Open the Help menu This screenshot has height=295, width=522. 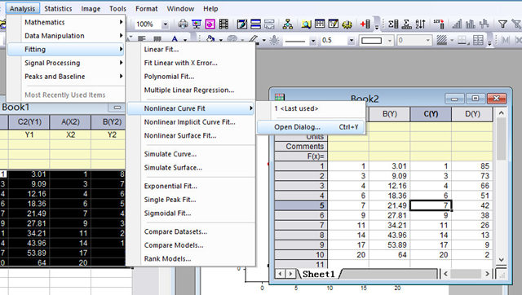coord(210,9)
